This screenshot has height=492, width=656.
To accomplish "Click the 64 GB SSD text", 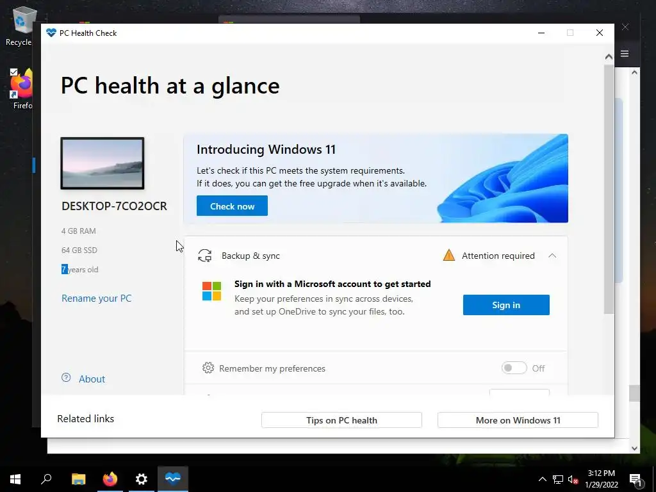I will tap(79, 250).
